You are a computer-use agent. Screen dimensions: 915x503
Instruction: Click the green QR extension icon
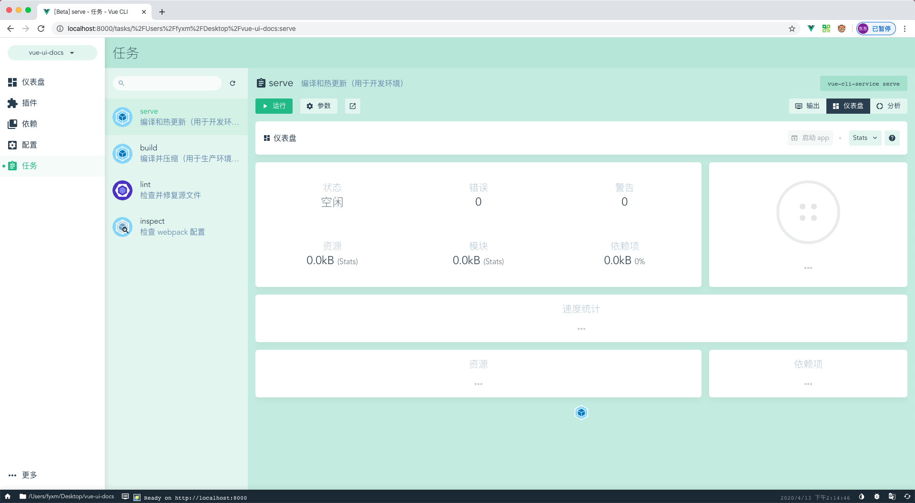(826, 29)
